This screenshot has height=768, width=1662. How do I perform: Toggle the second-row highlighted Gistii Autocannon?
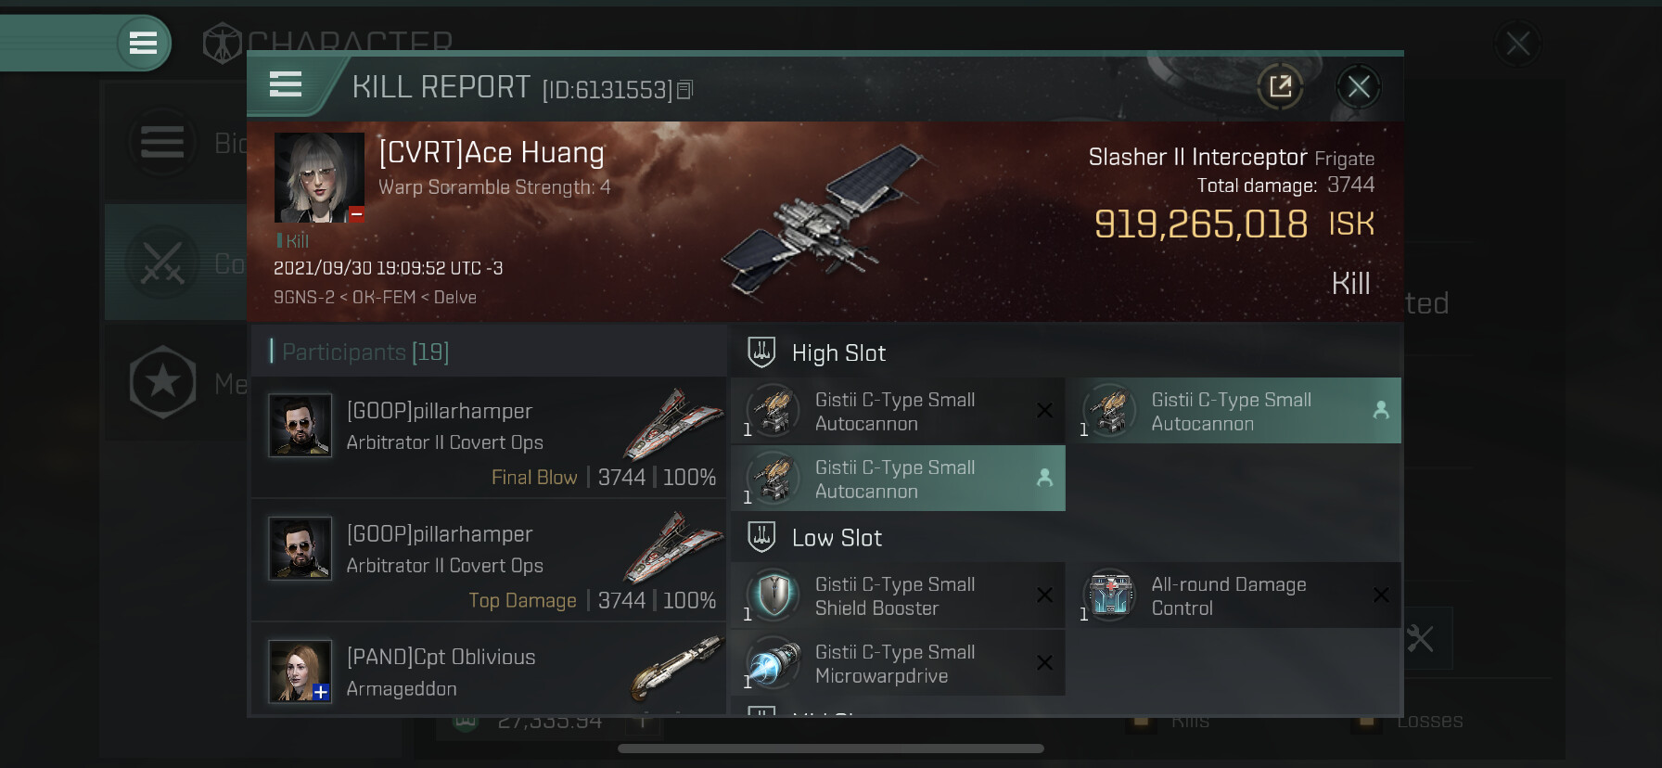(x=897, y=479)
